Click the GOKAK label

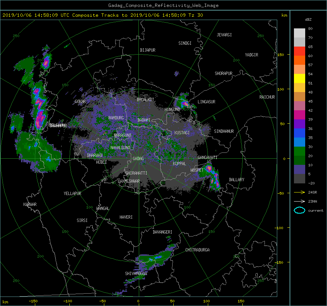click(81, 102)
